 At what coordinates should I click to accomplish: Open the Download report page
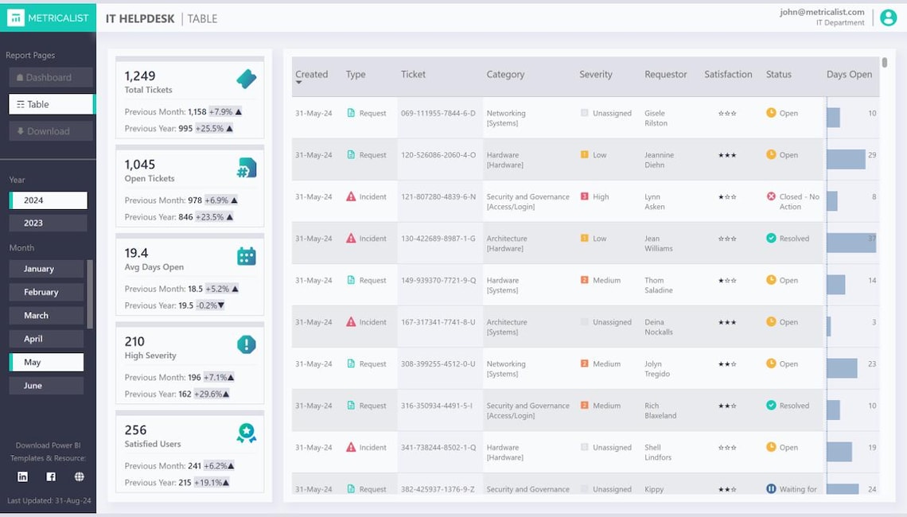point(50,130)
